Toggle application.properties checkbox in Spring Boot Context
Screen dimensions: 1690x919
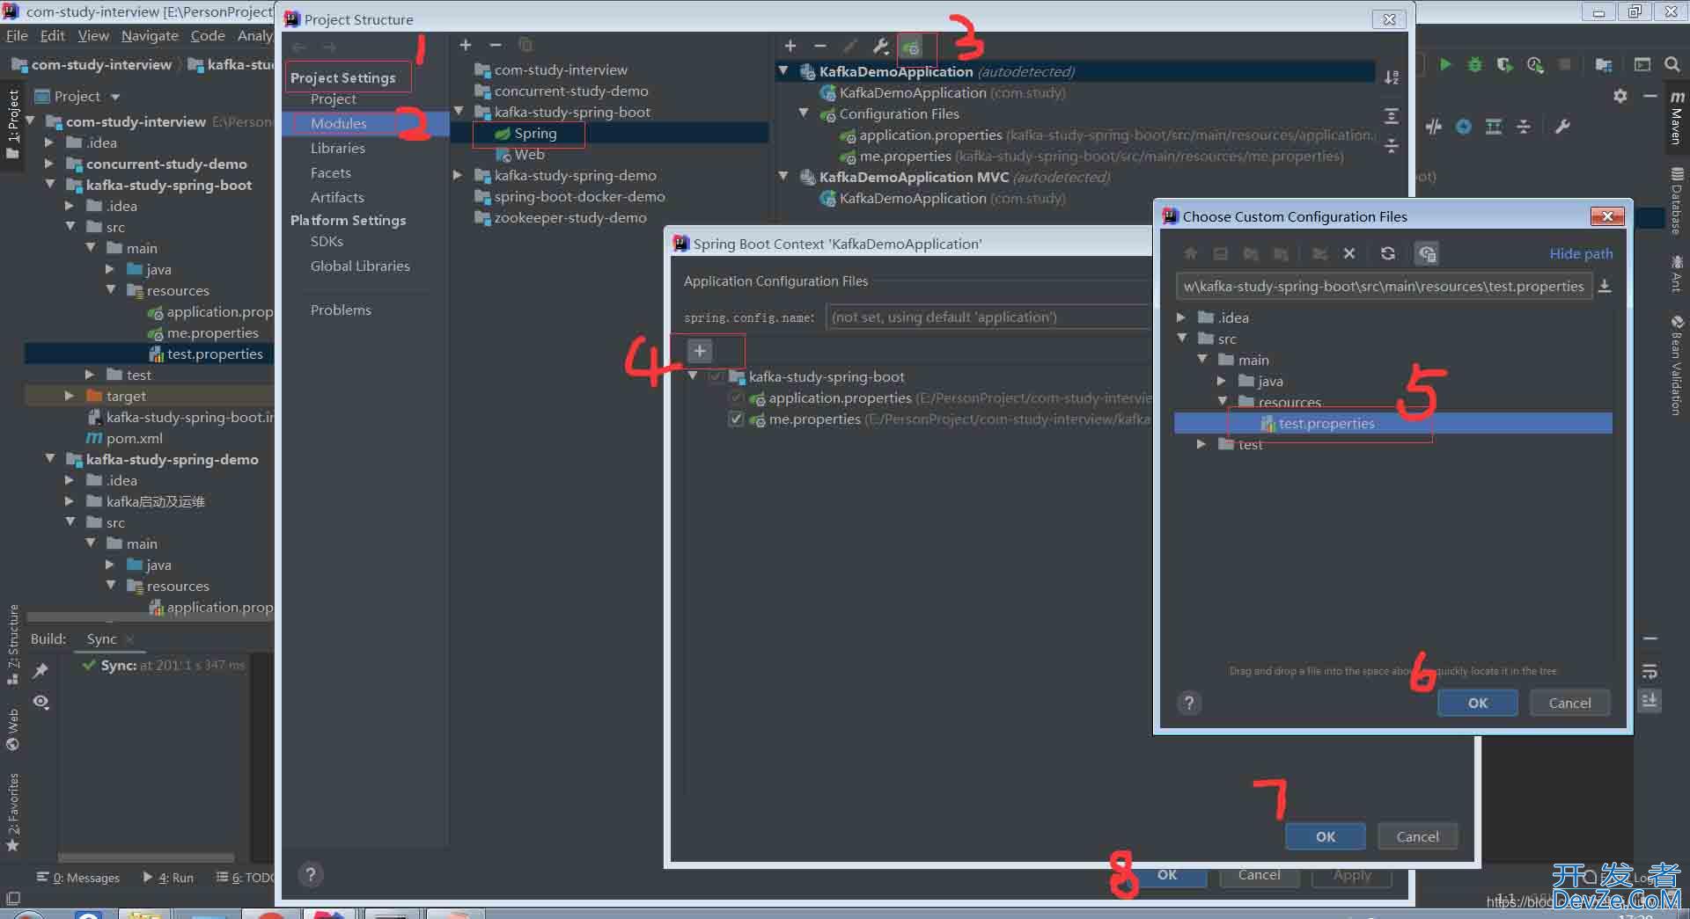tap(736, 398)
